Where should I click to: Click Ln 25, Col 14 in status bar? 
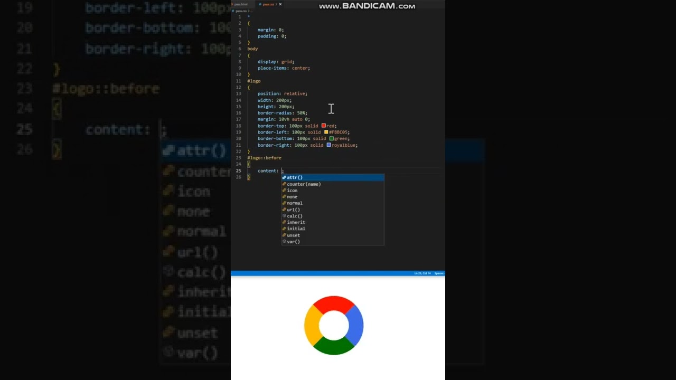point(422,273)
